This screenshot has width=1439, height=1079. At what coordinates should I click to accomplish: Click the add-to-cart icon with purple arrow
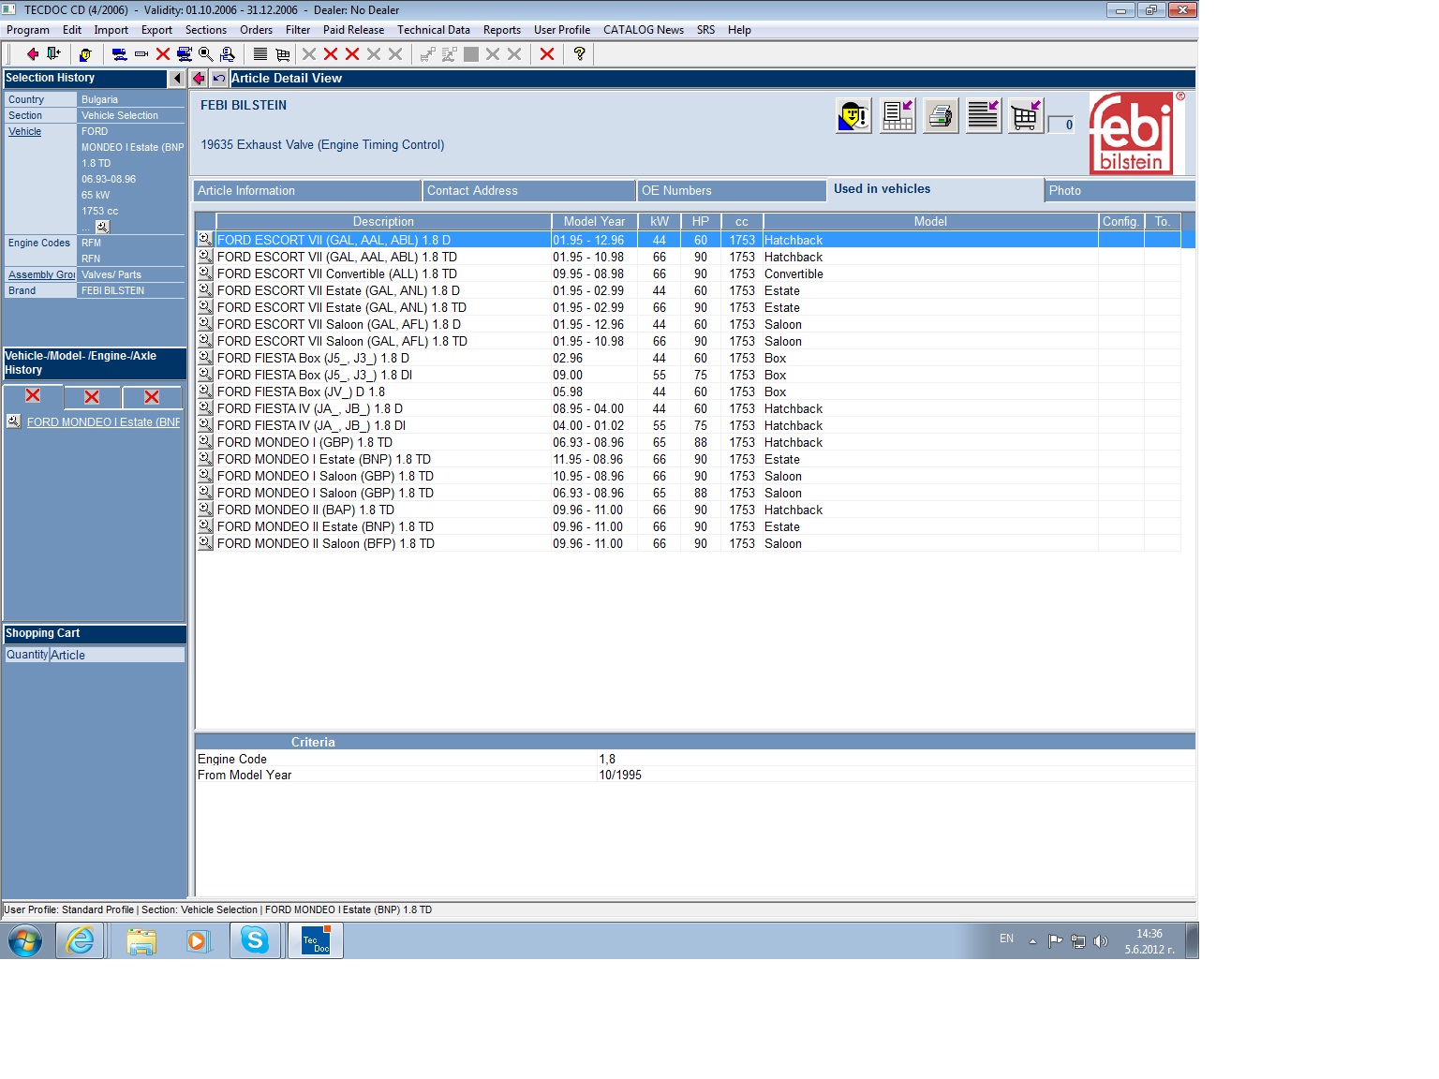tap(1026, 116)
